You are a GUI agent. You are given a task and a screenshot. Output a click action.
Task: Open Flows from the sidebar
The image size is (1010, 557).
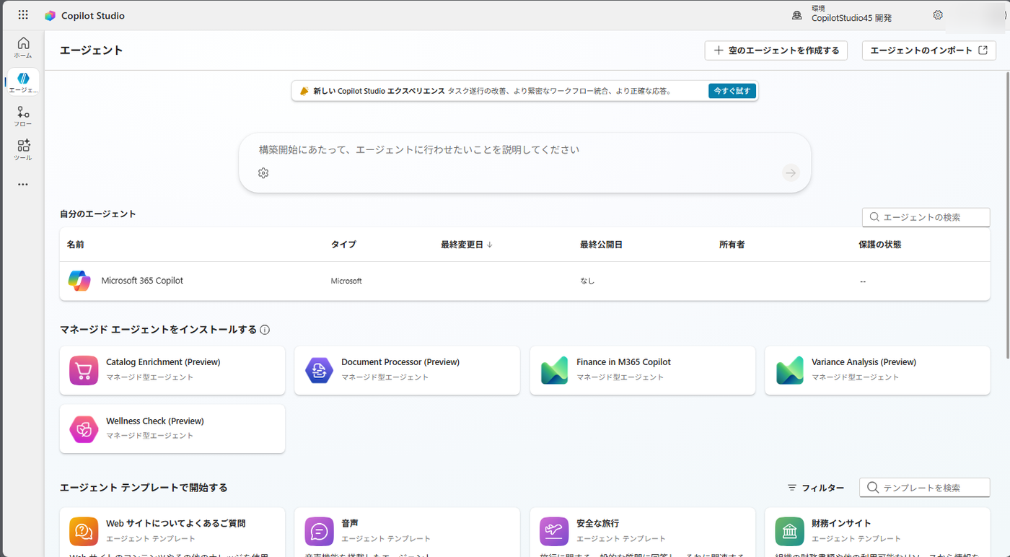[x=23, y=116]
